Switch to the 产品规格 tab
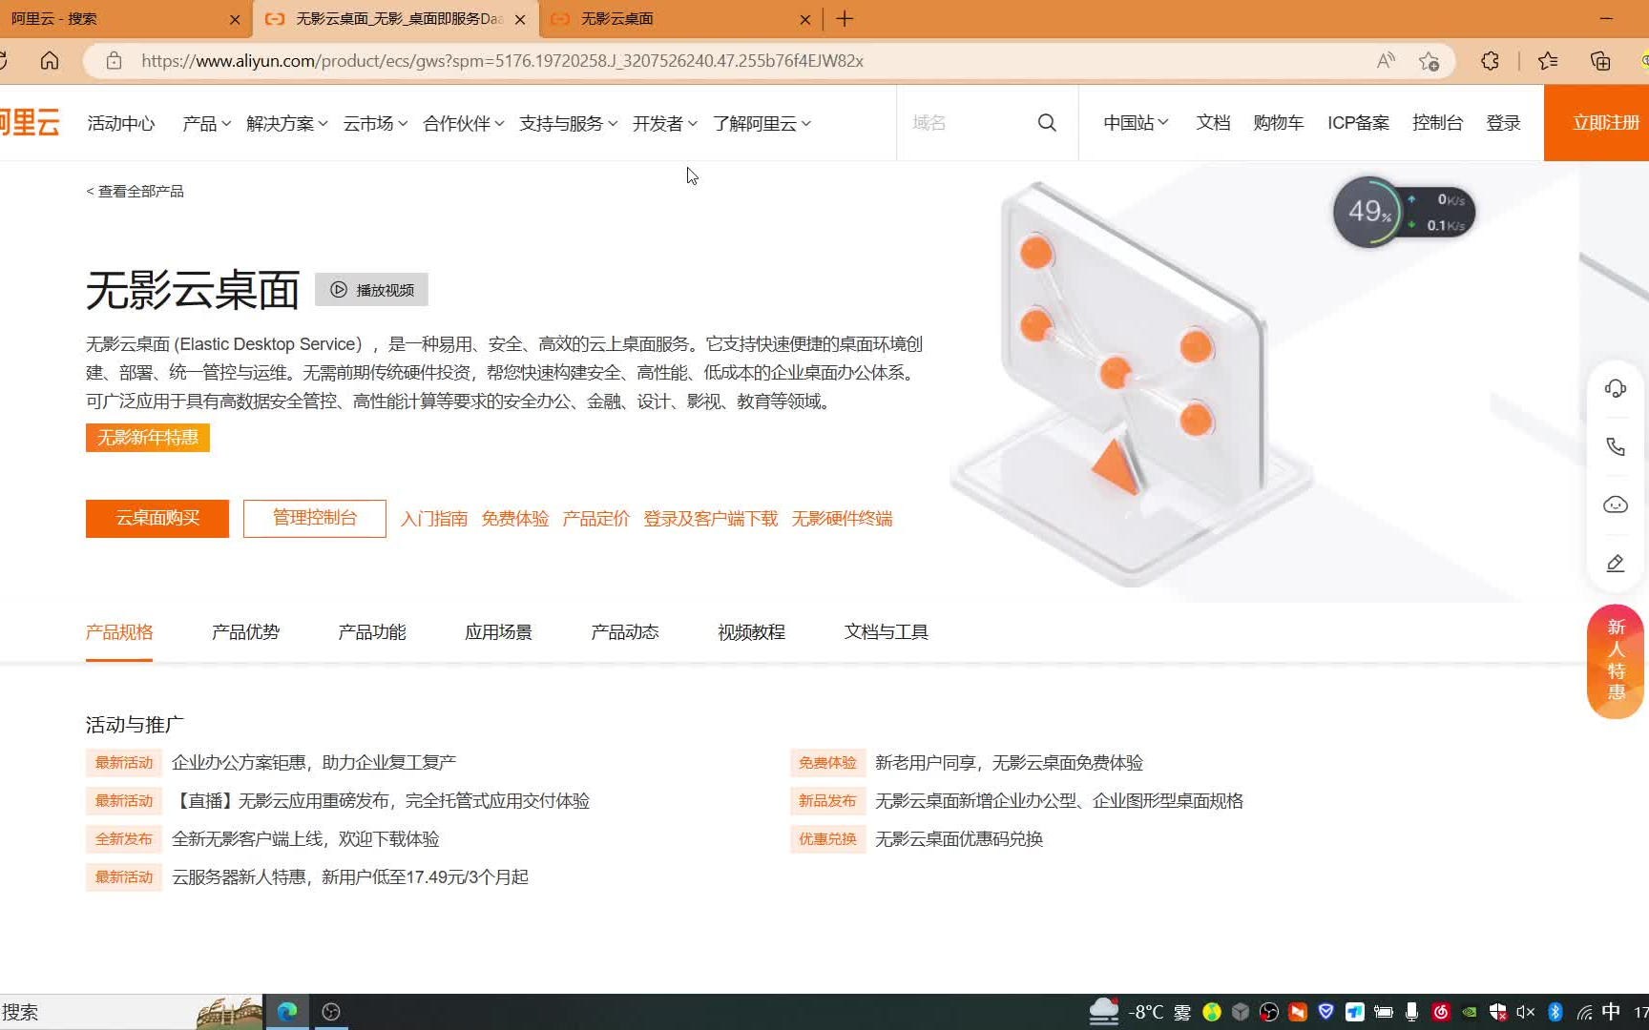The image size is (1649, 1030). pos(119,632)
